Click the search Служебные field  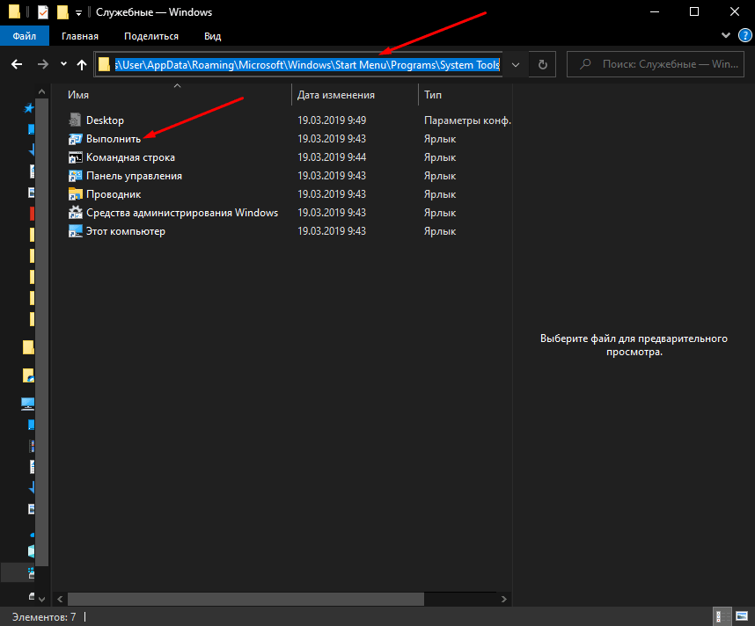coord(656,64)
